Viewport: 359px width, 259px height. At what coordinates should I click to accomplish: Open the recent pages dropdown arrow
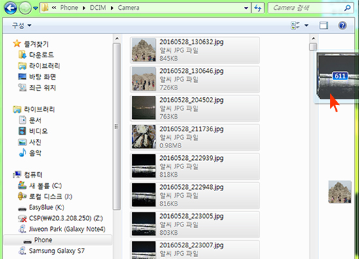(35, 8)
